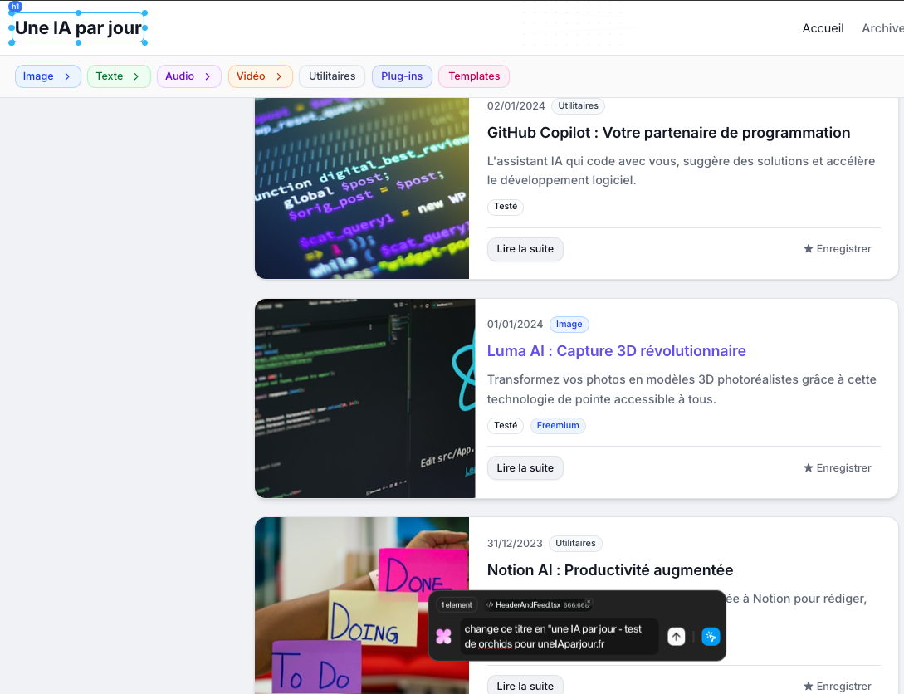904x694 pixels.
Task: Click the star icon on GitHub Copilot card
Action: 808,249
